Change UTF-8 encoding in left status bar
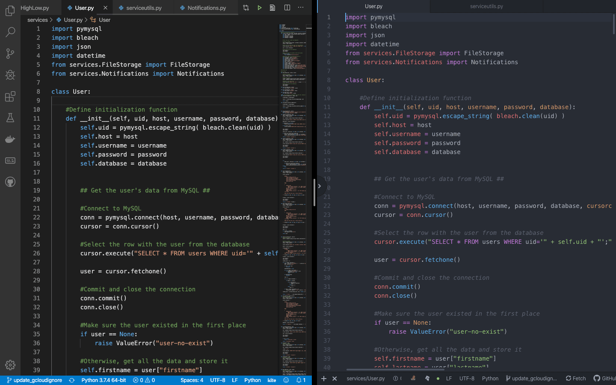 coord(217,380)
